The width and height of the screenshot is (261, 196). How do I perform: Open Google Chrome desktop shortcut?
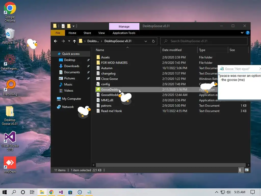pyautogui.click(x=10, y=12)
